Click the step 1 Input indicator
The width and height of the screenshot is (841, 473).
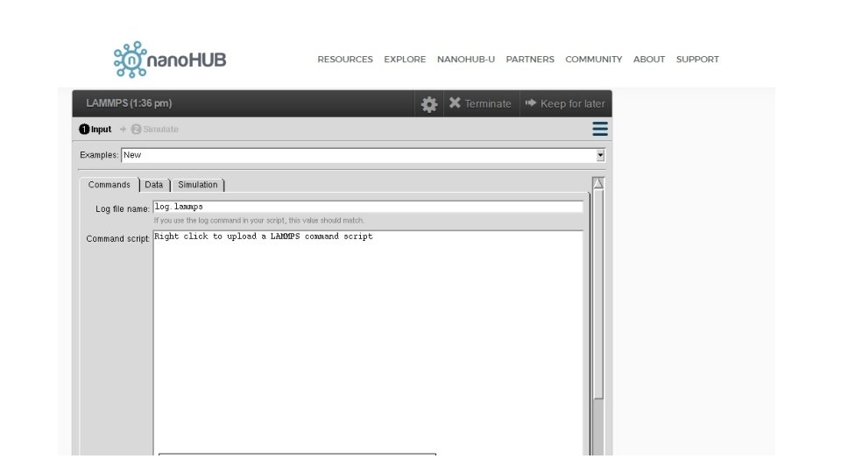(95, 130)
